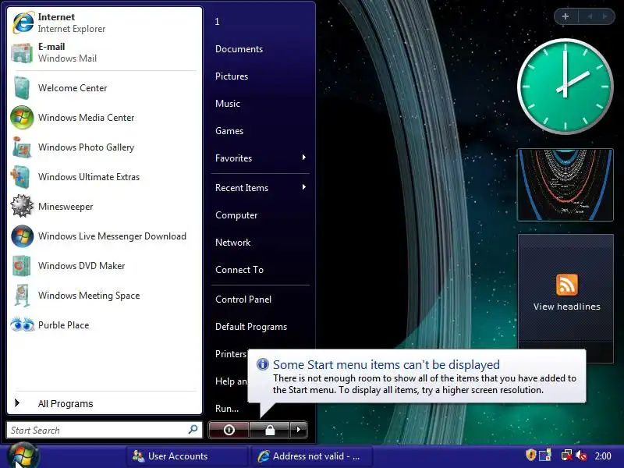
Task: Start the Minesweeper game icon
Action: point(22,206)
